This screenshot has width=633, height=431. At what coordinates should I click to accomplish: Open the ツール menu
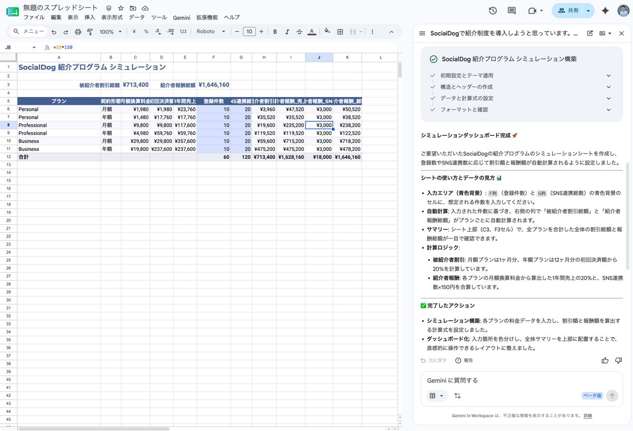[x=159, y=17]
